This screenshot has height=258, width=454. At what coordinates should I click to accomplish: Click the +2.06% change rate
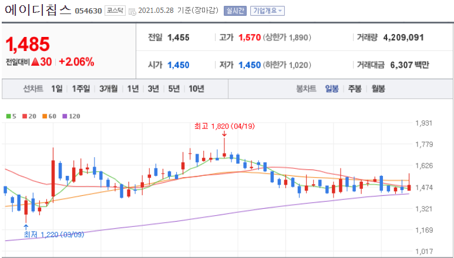76,62
